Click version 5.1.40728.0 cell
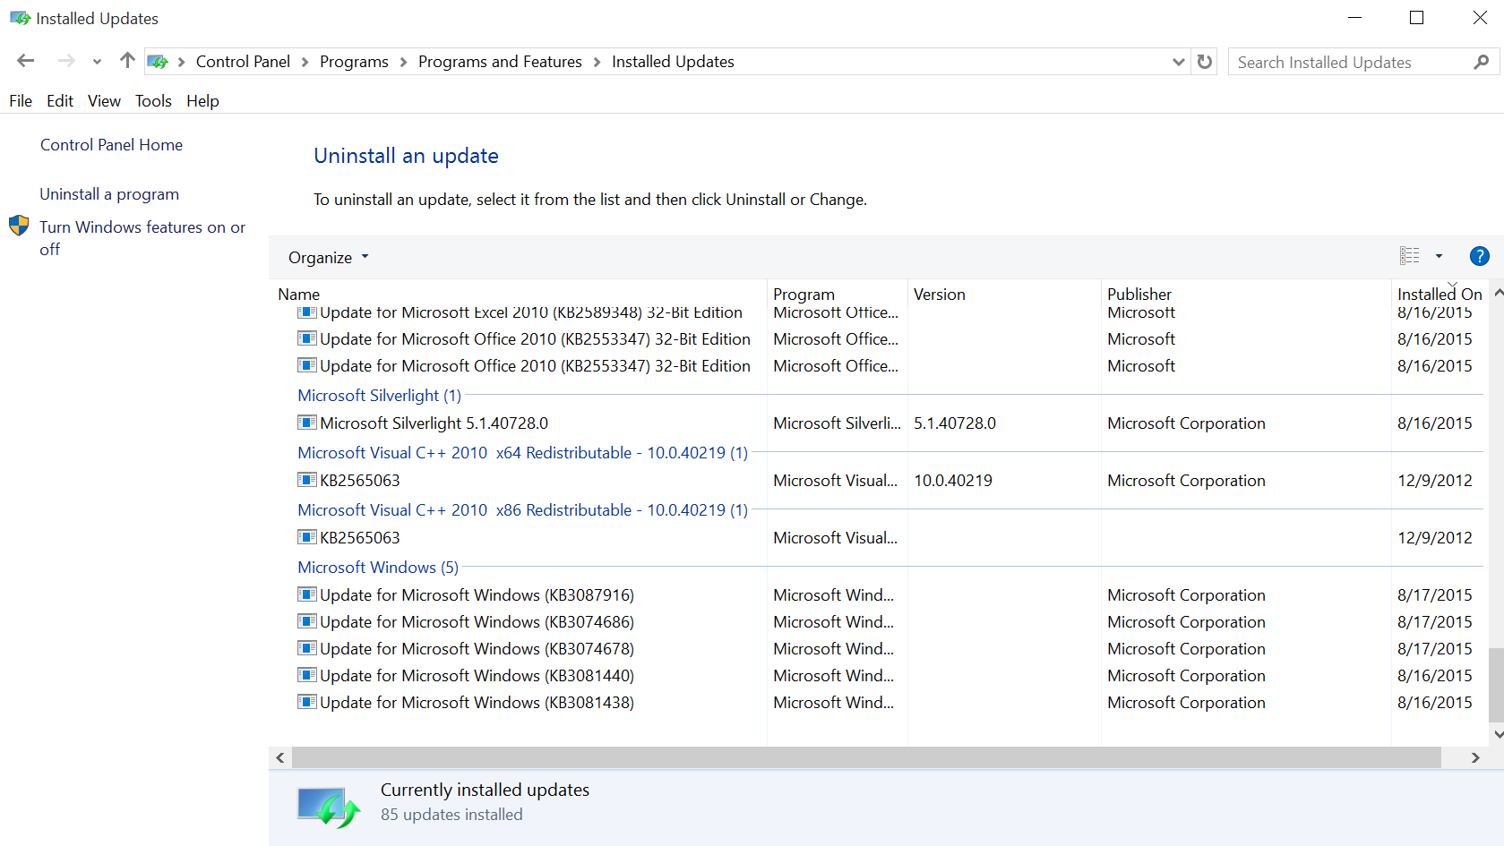 (955, 423)
